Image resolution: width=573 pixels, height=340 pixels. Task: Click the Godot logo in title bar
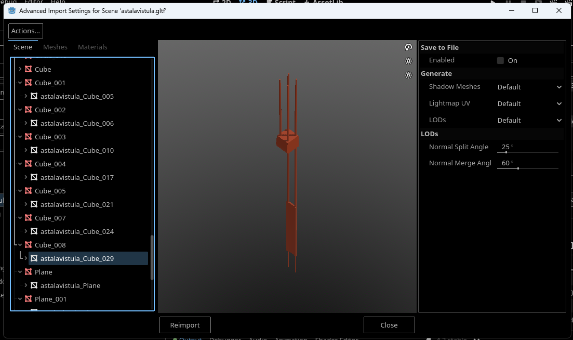coord(12,10)
